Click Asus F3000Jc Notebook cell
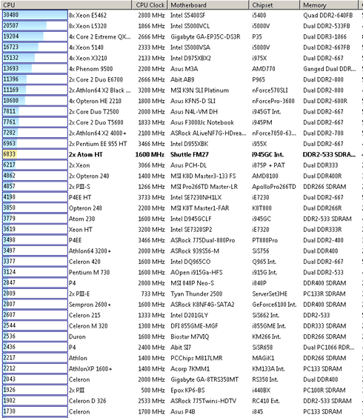 pos(202,122)
